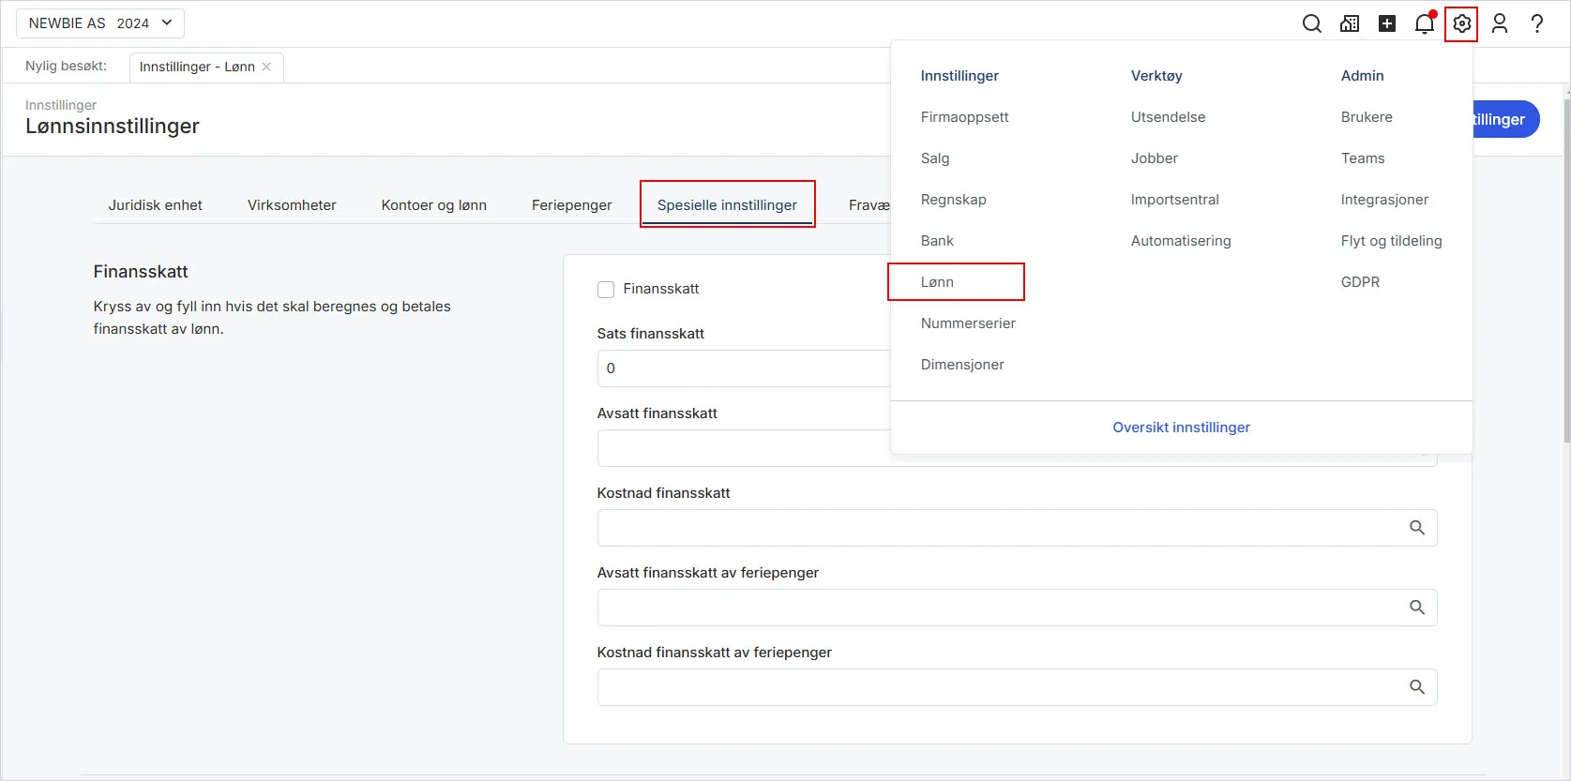Switch to the Feriepenger tab

571,205
